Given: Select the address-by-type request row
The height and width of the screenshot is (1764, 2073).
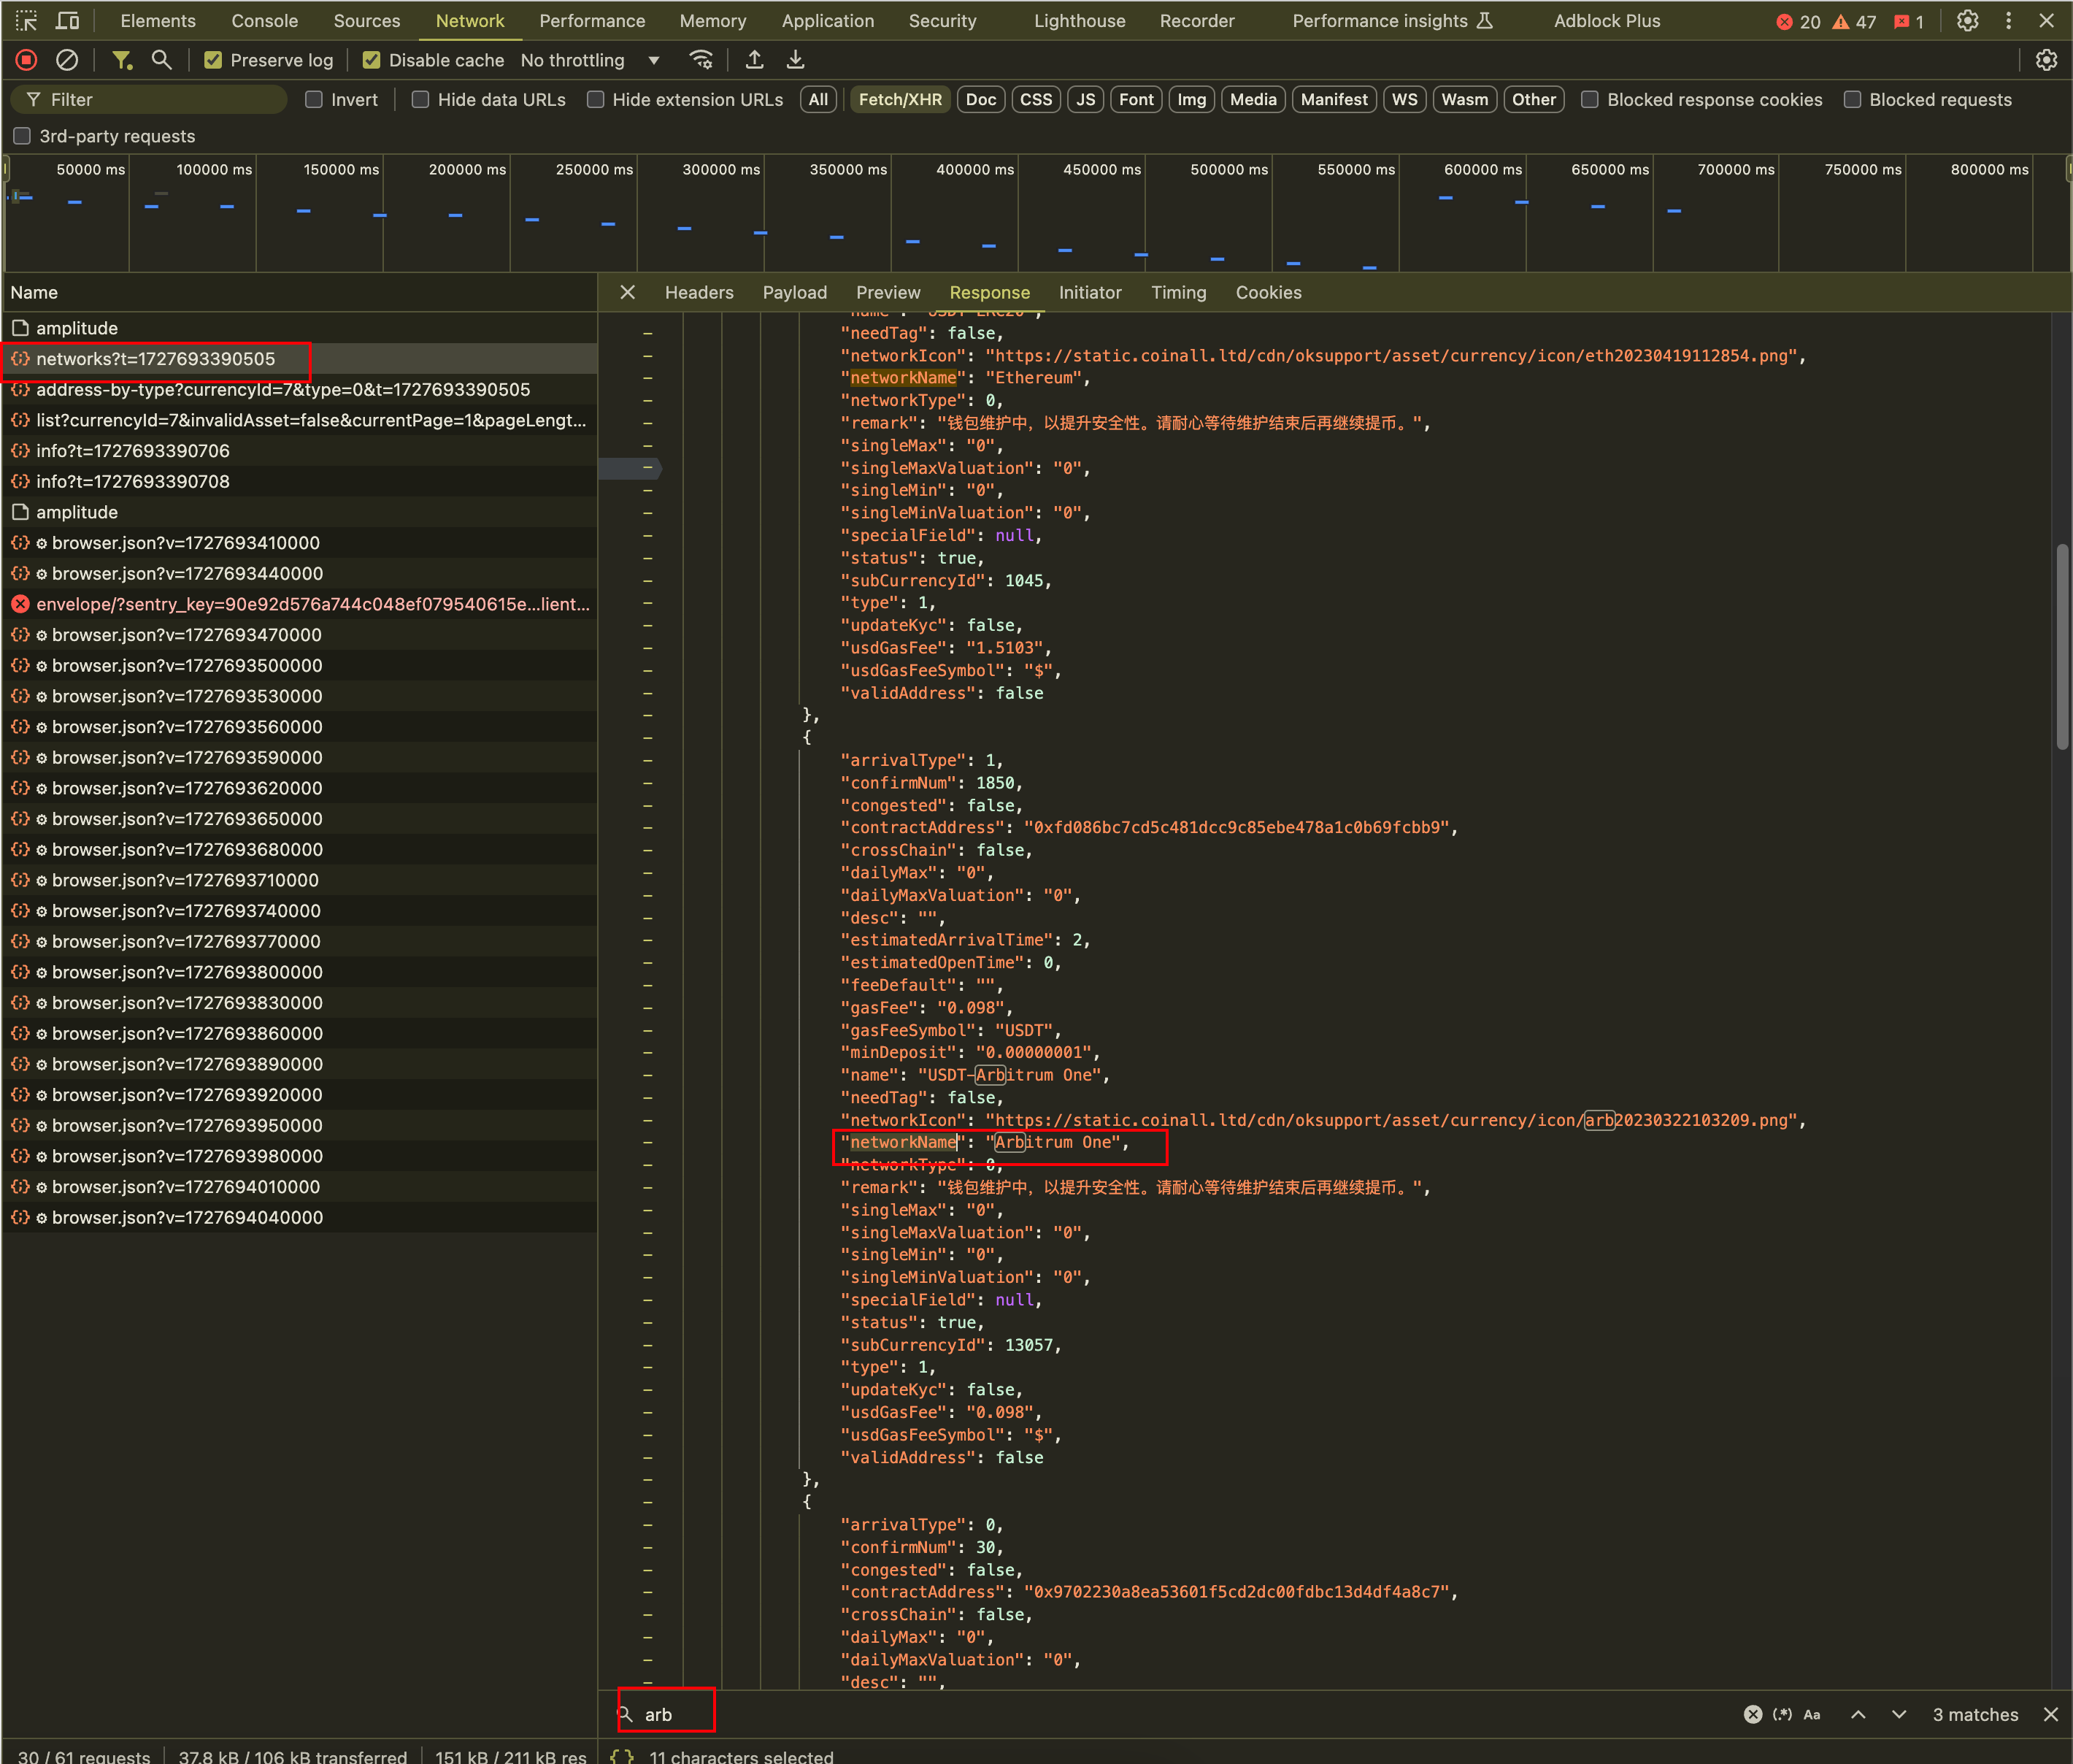Looking at the screenshot, I should pyautogui.click(x=283, y=389).
